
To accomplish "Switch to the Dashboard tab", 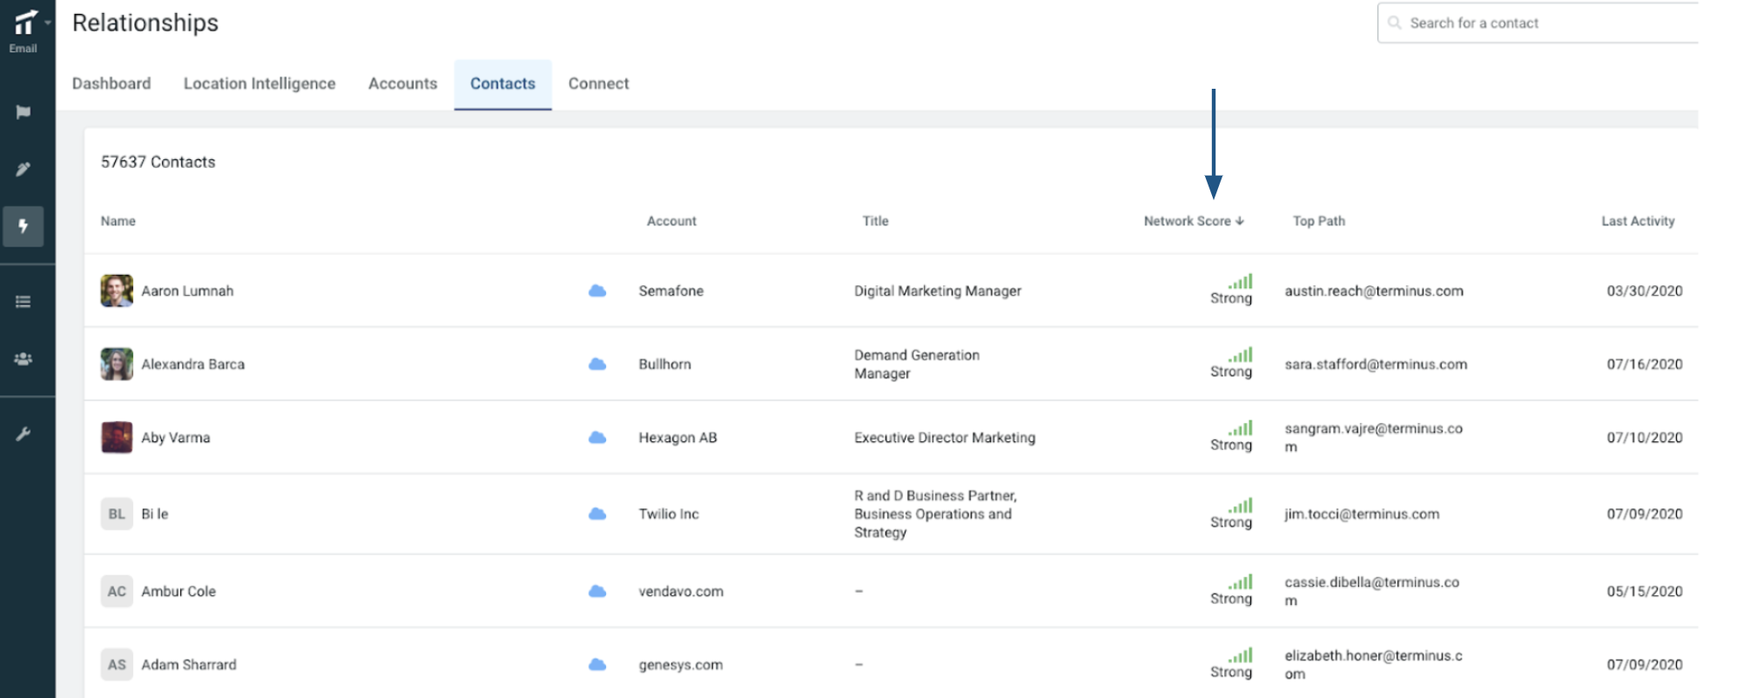I will point(111,84).
